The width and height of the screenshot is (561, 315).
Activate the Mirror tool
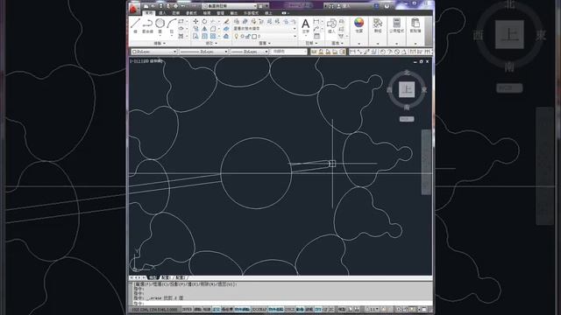click(x=204, y=29)
